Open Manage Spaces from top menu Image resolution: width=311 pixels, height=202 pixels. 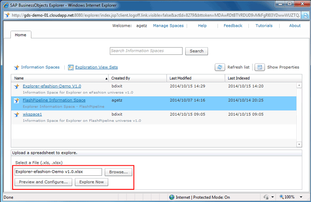coord(168,26)
